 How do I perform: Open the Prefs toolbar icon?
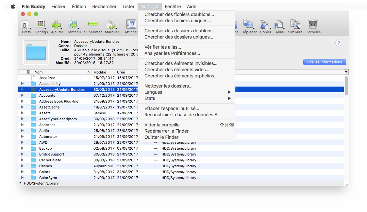pyautogui.click(x=25, y=25)
